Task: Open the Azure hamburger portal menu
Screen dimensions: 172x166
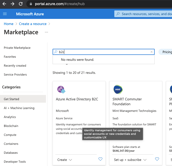Action: click(x=5, y=14)
